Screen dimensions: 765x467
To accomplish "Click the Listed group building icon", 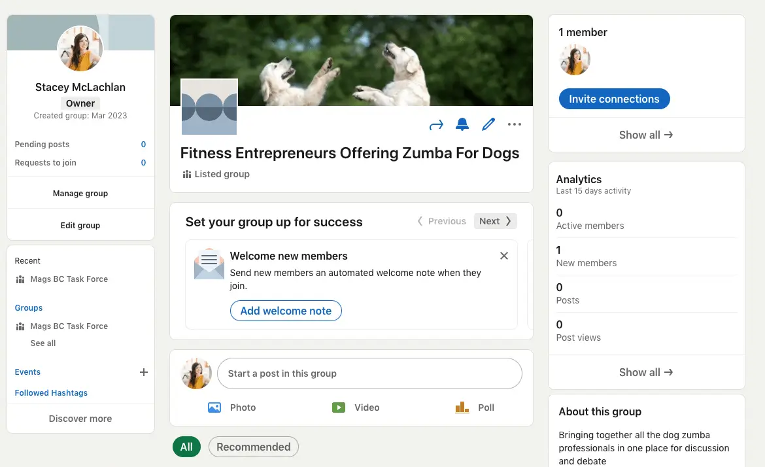I will coord(186,174).
